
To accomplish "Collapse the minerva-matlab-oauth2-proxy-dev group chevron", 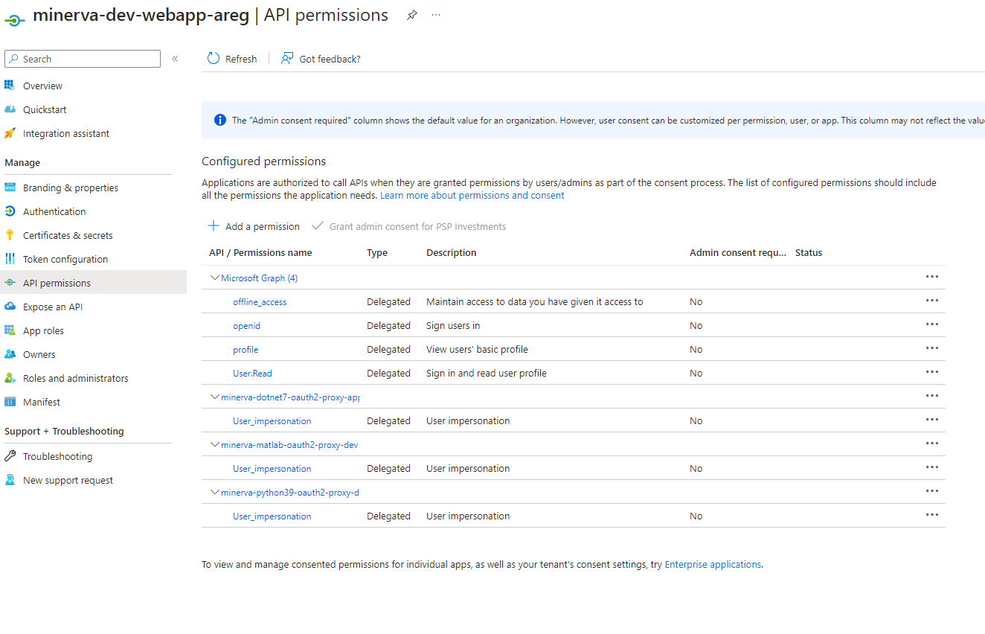I will point(215,444).
